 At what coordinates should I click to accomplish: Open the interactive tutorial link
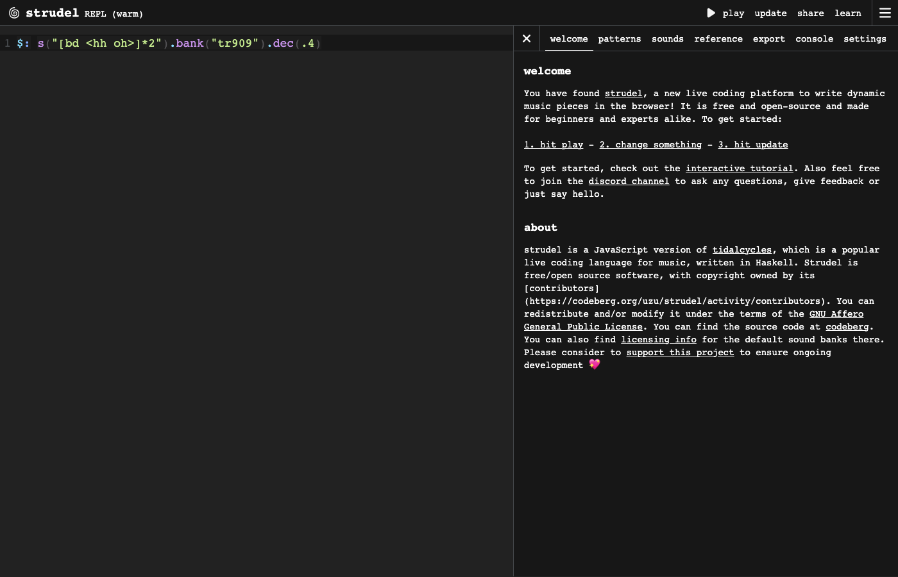[740, 169]
